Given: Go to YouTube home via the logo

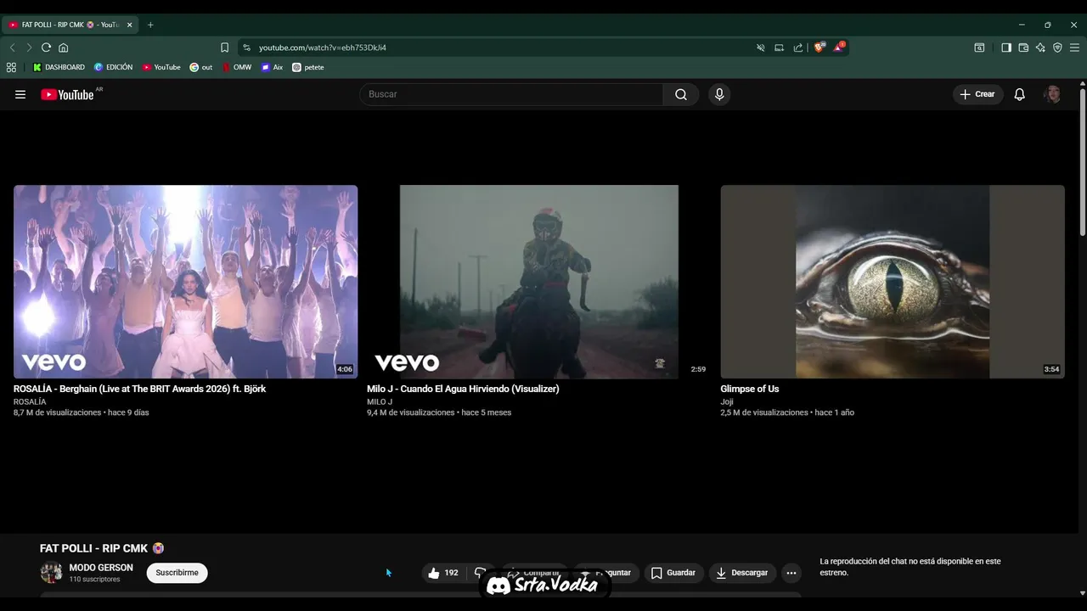Looking at the screenshot, I should click(x=67, y=94).
